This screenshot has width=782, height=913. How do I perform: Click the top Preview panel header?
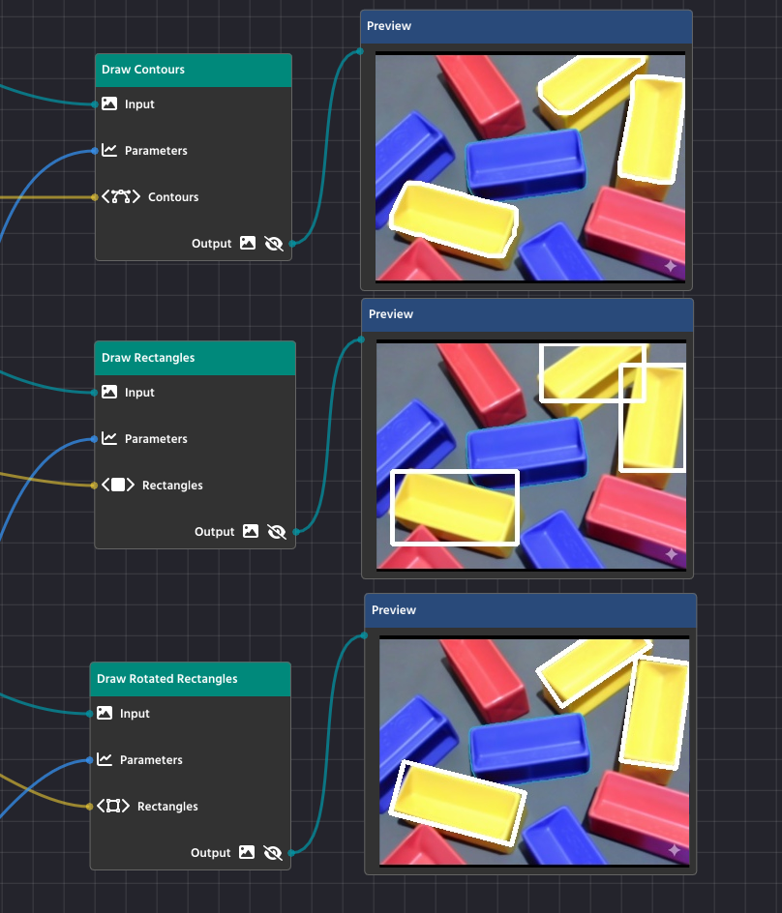[526, 26]
